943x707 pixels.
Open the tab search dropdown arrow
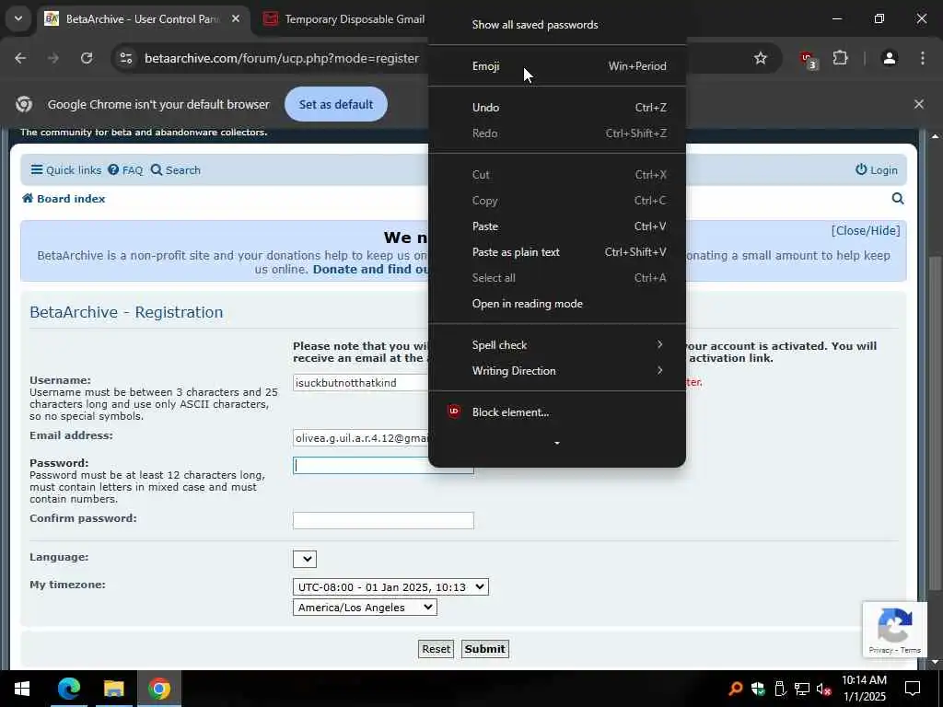18,18
